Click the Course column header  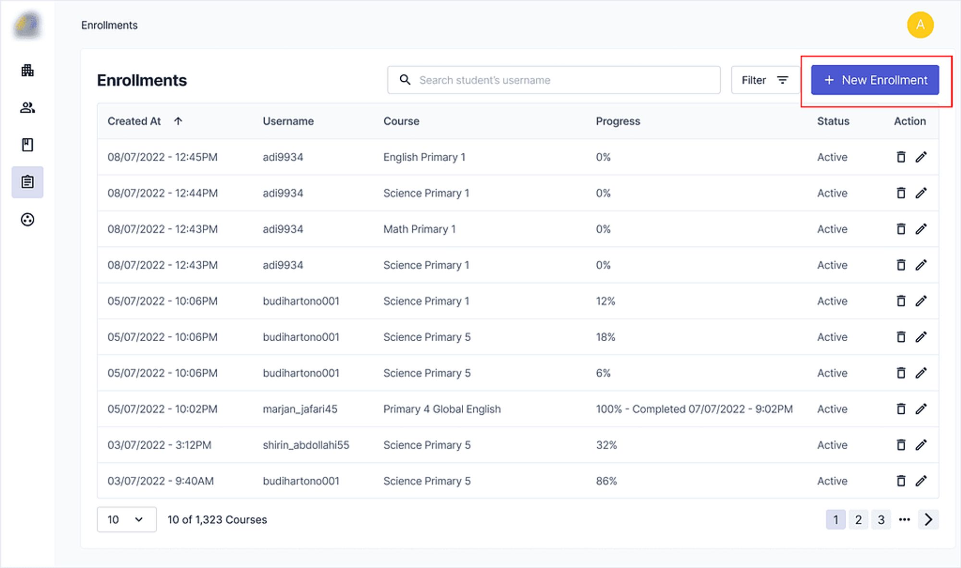pyautogui.click(x=401, y=121)
